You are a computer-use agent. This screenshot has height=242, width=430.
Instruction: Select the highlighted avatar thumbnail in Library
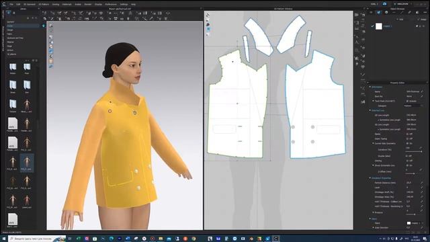(27, 163)
